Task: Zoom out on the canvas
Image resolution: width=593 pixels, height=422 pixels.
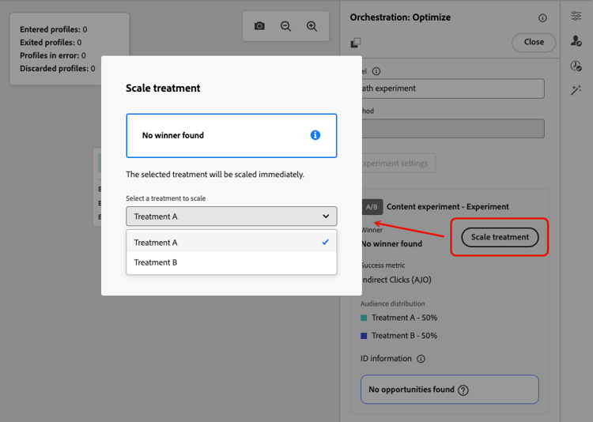Action: click(285, 26)
